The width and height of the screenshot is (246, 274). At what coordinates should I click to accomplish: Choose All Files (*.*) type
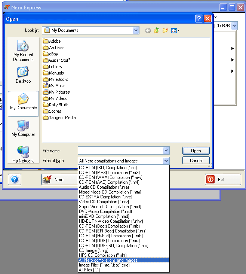tap(124, 270)
